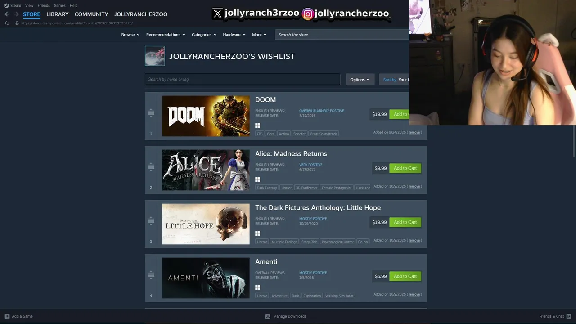Viewport: 576px width, 324px height.
Task: Click the Dark Fantasy tag on Alice
Action: pyautogui.click(x=267, y=188)
